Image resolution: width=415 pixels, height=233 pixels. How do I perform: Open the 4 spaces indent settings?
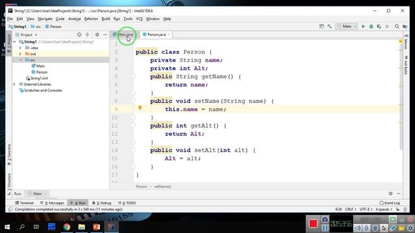384,209
